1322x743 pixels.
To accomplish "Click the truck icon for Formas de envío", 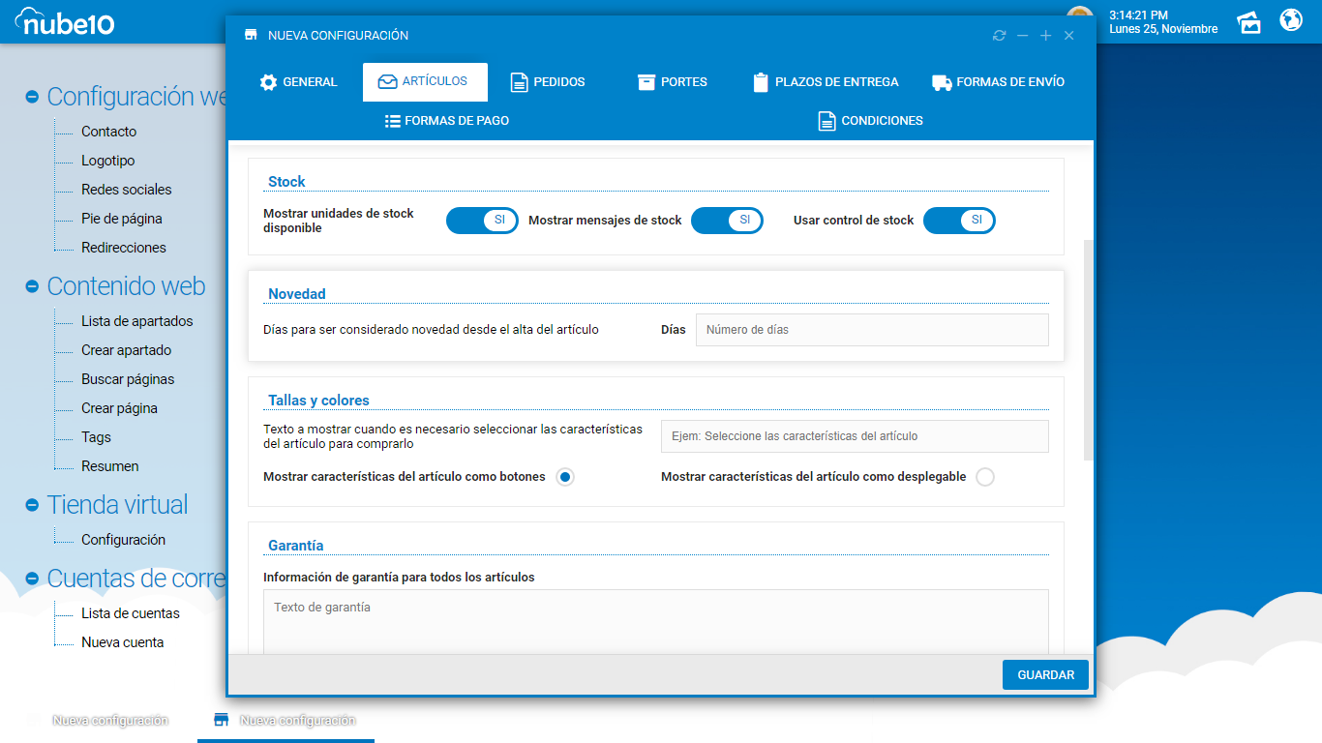I will (942, 82).
